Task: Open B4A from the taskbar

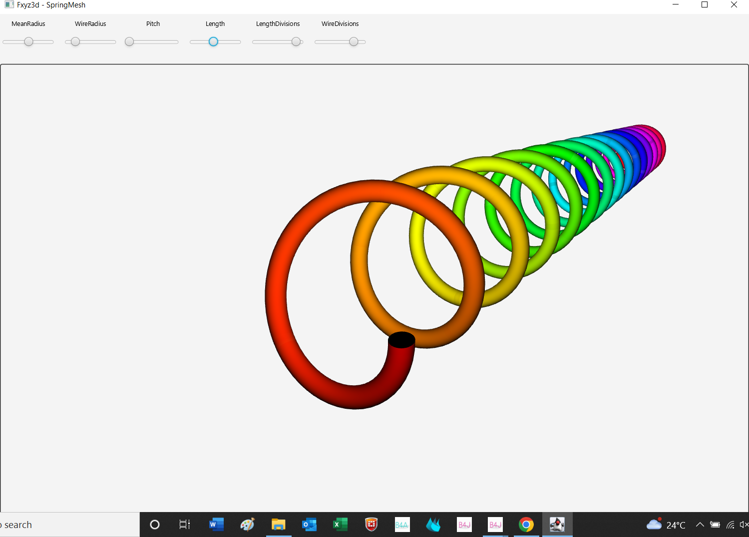Action: pyautogui.click(x=402, y=525)
